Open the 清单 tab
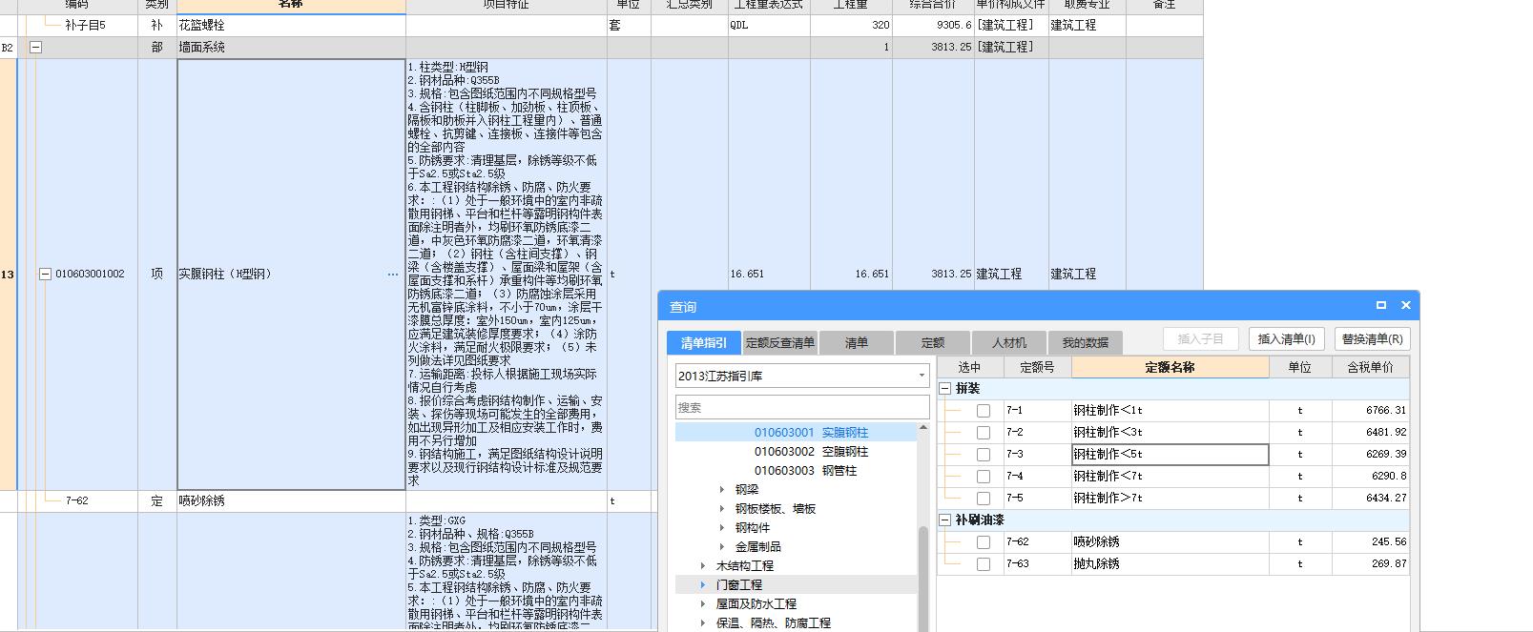 pos(856,343)
